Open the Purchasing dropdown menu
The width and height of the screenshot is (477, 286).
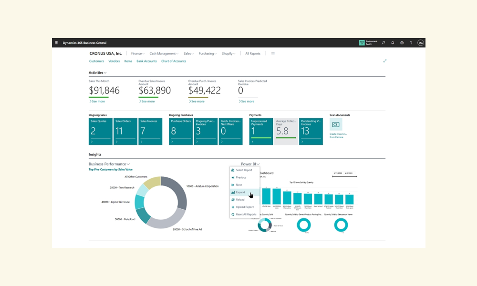click(207, 53)
